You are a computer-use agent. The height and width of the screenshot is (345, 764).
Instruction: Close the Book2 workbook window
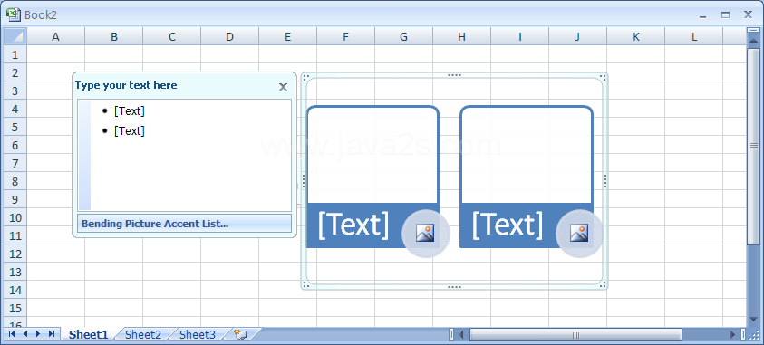[x=748, y=14]
